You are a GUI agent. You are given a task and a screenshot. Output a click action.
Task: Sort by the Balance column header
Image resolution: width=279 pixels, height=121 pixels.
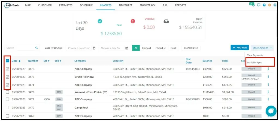pos(207,61)
